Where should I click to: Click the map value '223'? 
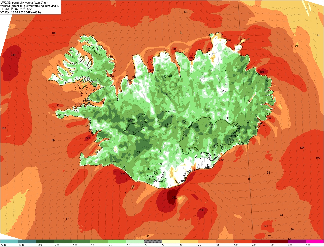tap(229, 40)
